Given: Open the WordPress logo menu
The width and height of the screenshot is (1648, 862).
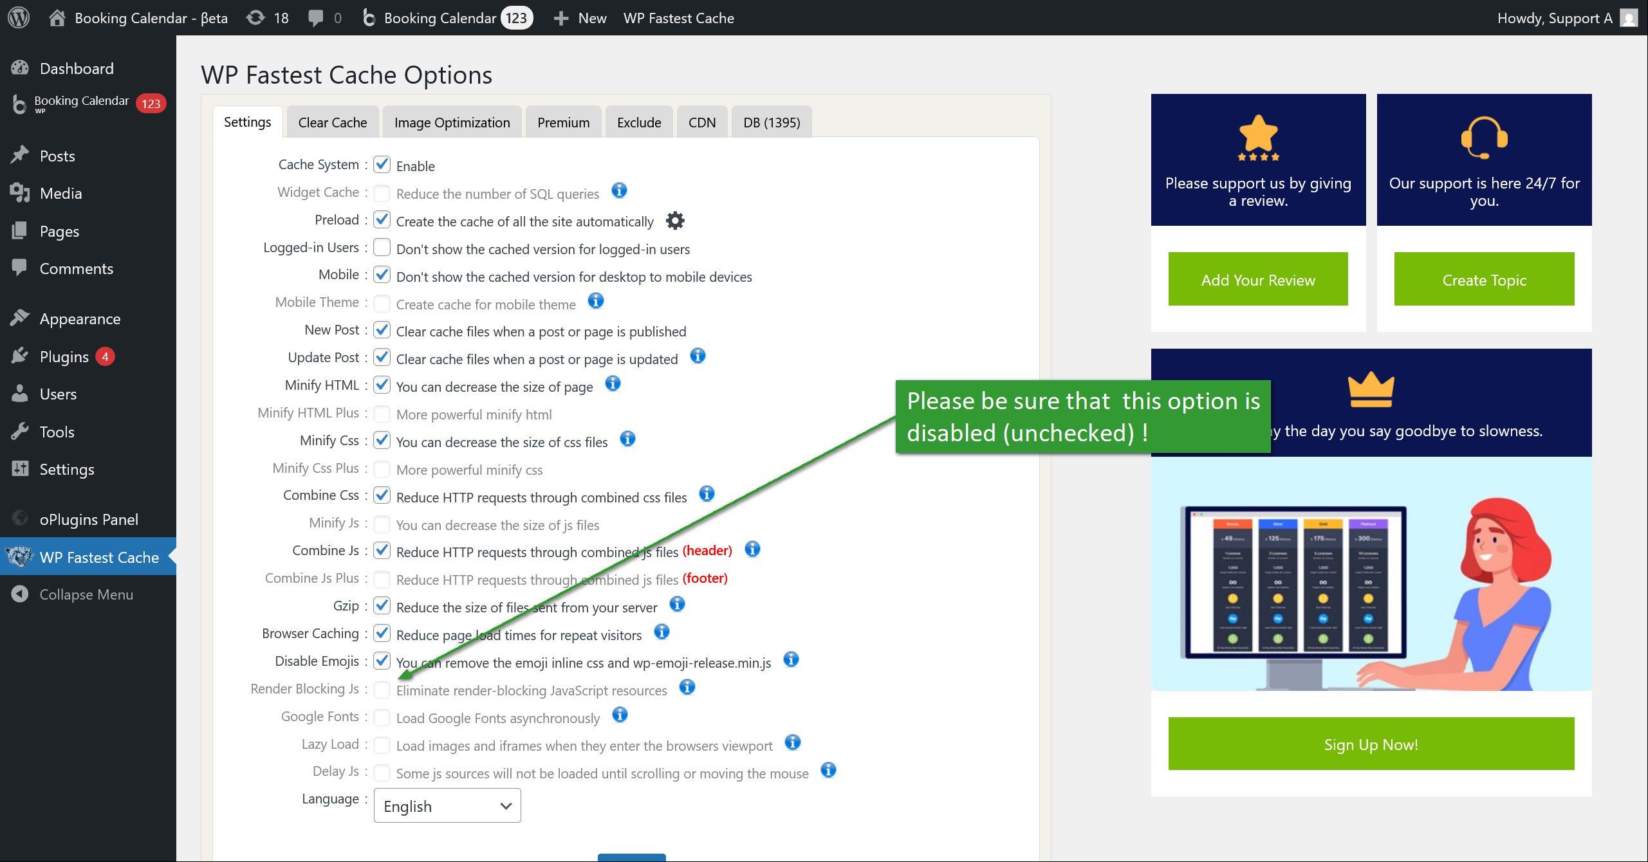Looking at the screenshot, I should 19,17.
